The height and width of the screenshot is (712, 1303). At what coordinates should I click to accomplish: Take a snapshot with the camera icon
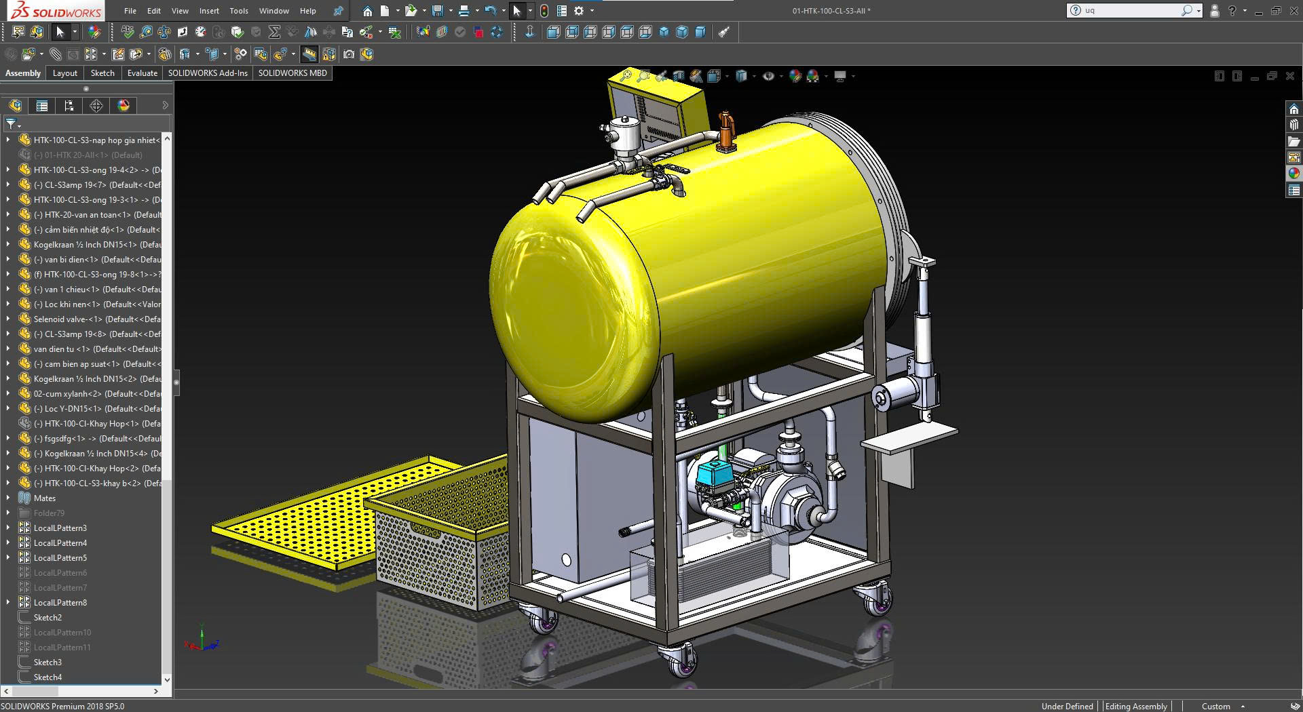point(349,54)
